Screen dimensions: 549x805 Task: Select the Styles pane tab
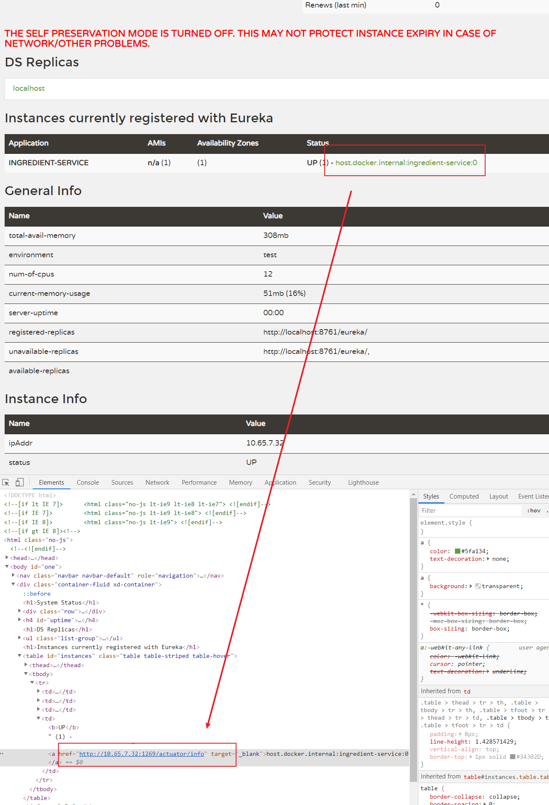point(431,496)
